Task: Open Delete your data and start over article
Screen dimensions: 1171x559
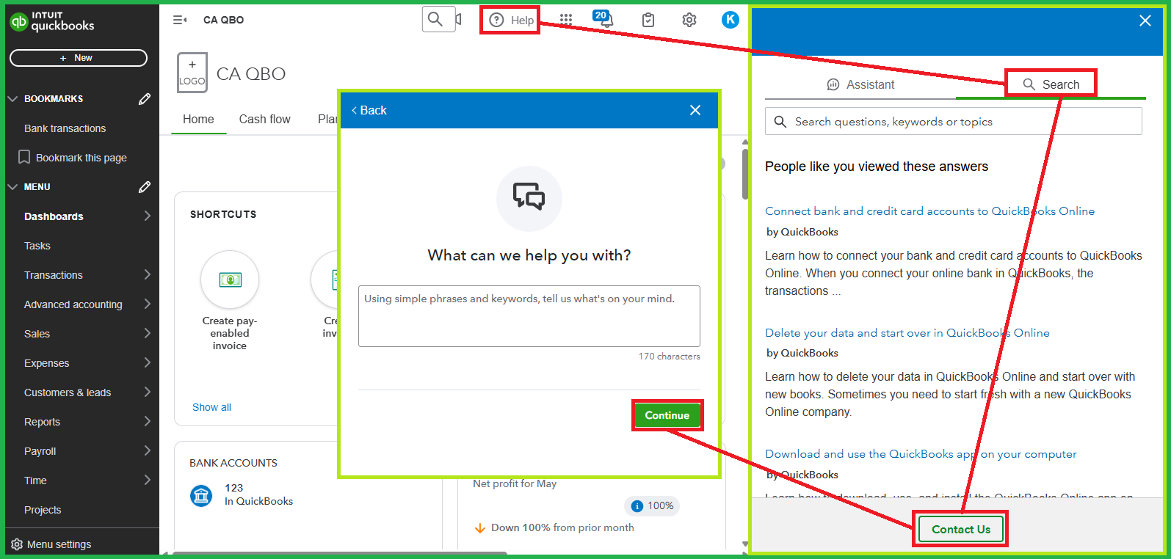Action: coord(907,333)
